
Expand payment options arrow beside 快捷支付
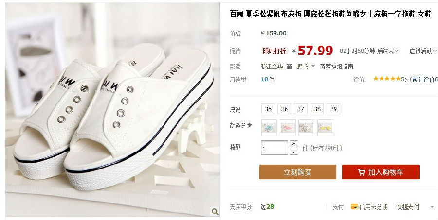[x=432, y=207]
